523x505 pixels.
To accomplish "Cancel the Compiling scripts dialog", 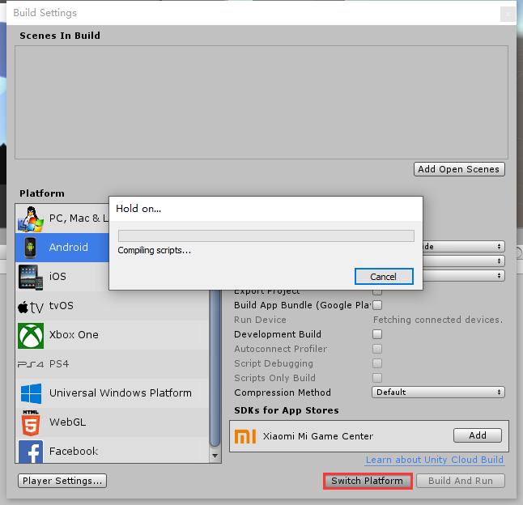I will pyautogui.click(x=384, y=277).
